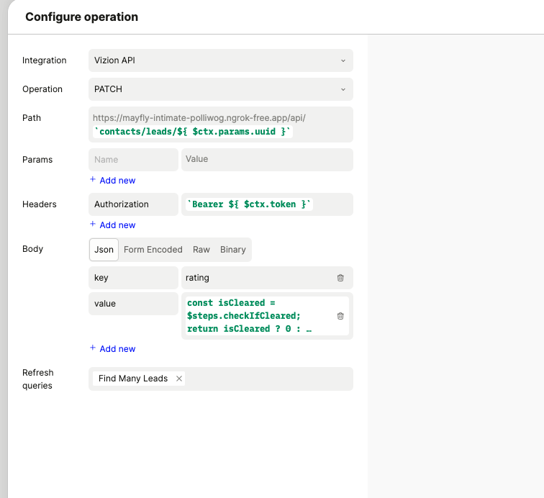
Task: Expand the Operation dropdown set to PATCH
Action: tap(220, 89)
